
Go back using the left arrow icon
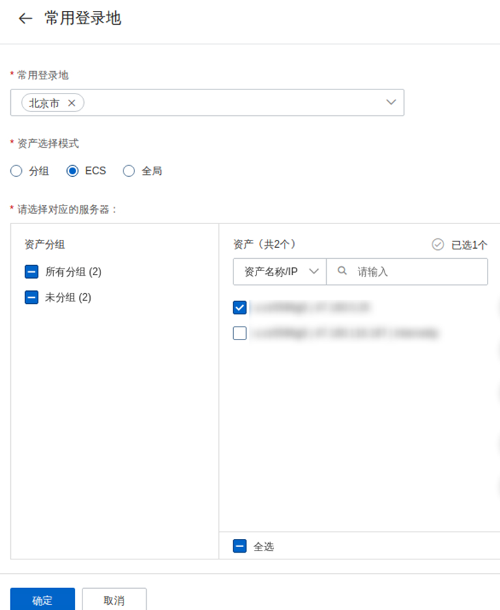[x=26, y=18]
